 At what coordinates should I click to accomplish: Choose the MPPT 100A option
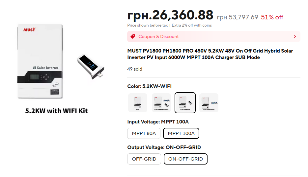181,133
